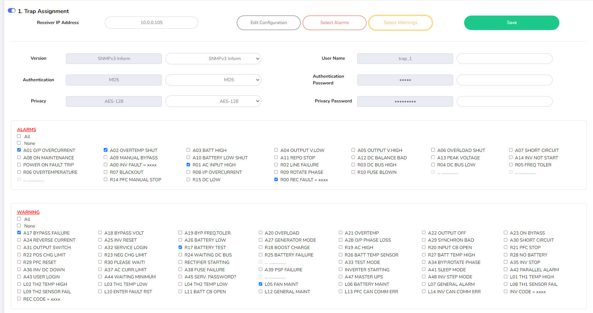Tick R10 FUSE BLOWN checkbox
The height and width of the screenshot is (313, 593).
(353, 172)
